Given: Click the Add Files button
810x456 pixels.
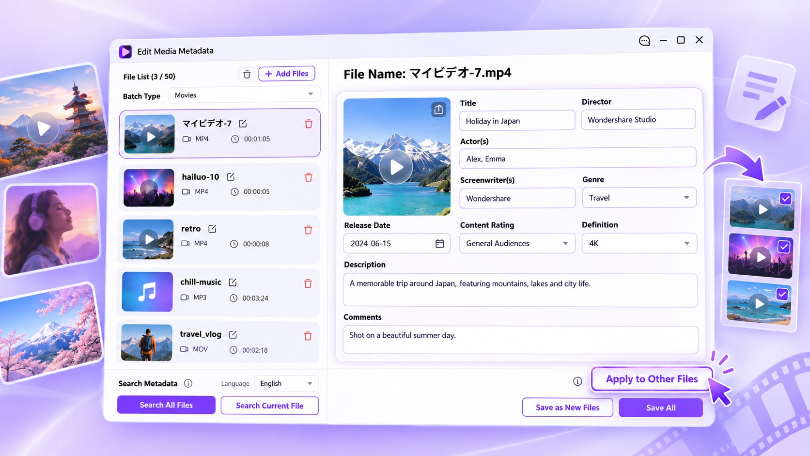Looking at the screenshot, I should [x=287, y=74].
